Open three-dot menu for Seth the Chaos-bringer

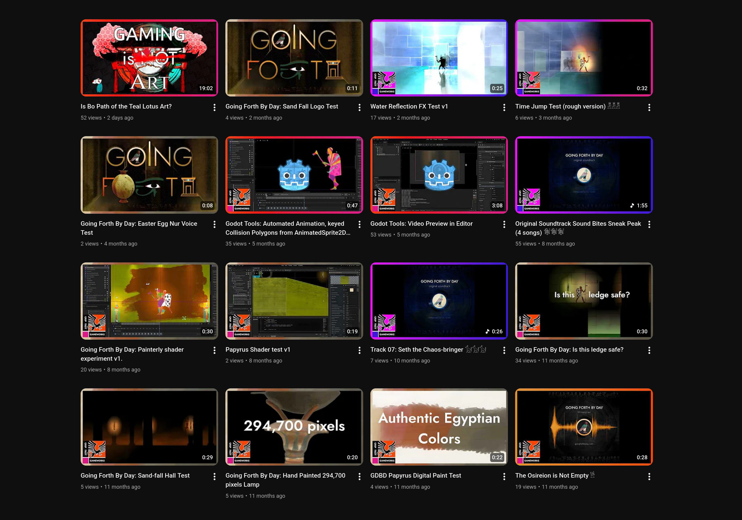(504, 350)
